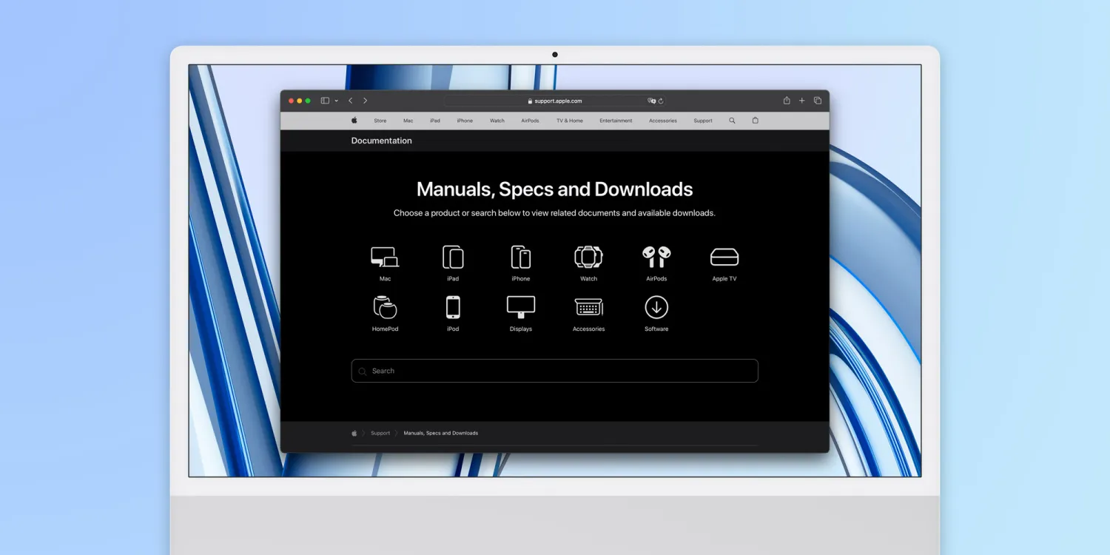Choose the iPhone product icon
The height and width of the screenshot is (555, 1110).
point(521,257)
